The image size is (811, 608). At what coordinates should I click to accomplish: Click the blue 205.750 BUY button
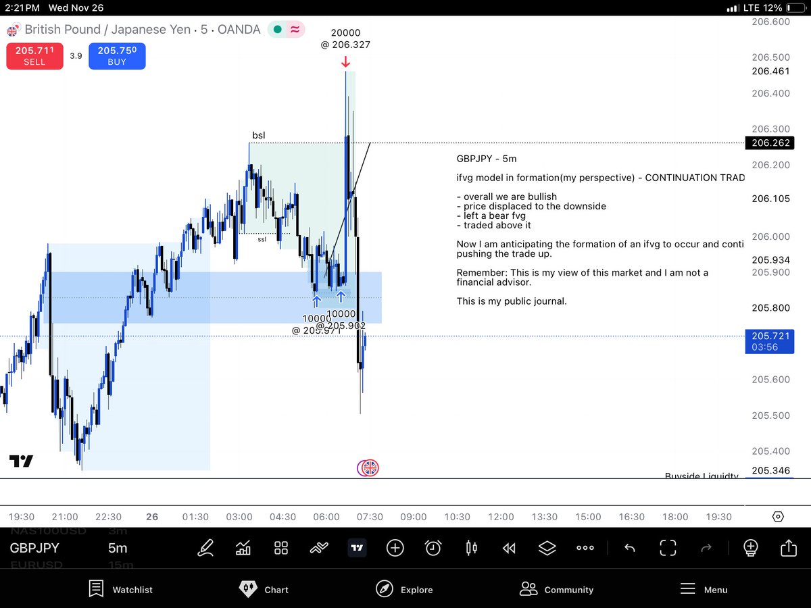click(117, 56)
